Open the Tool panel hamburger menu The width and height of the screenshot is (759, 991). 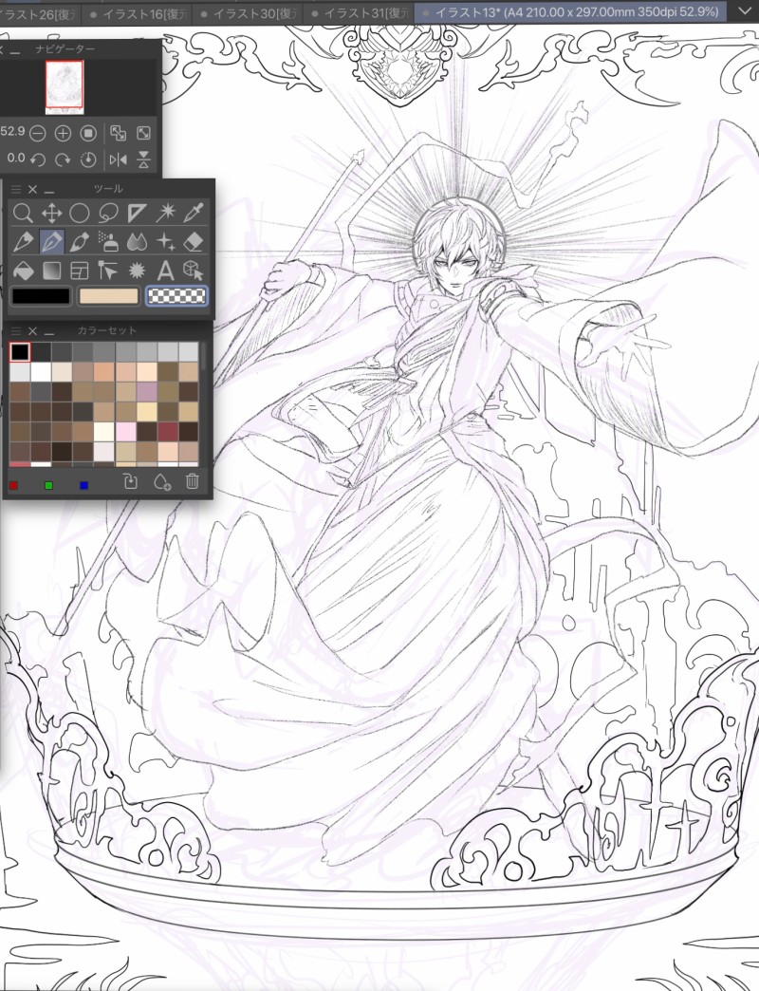pyautogui.click(x=16, y=189)
